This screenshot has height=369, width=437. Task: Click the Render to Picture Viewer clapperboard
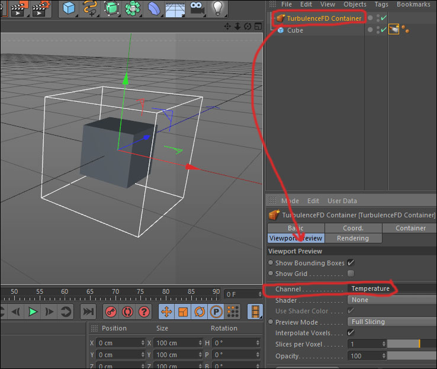(18, 9)
